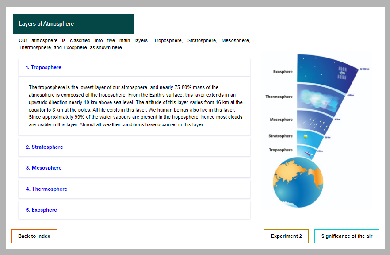Image resolution: width=390 pixels, height=255 pixels.
Task: Open the 4. Thermosphere accordion panel
Action: tap(134, 189)
